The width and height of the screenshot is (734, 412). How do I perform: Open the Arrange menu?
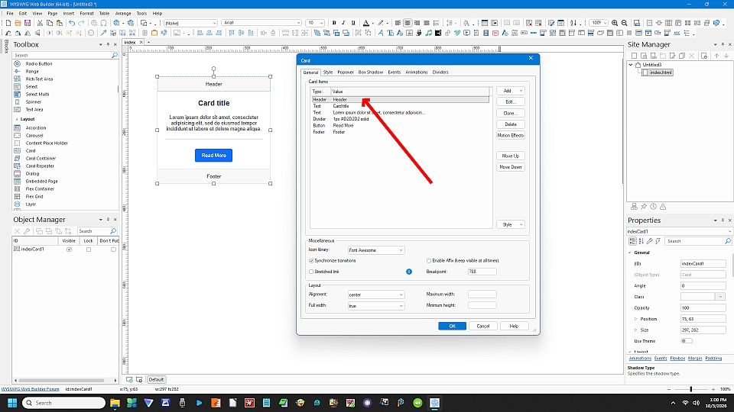click(x=123, y=14)
